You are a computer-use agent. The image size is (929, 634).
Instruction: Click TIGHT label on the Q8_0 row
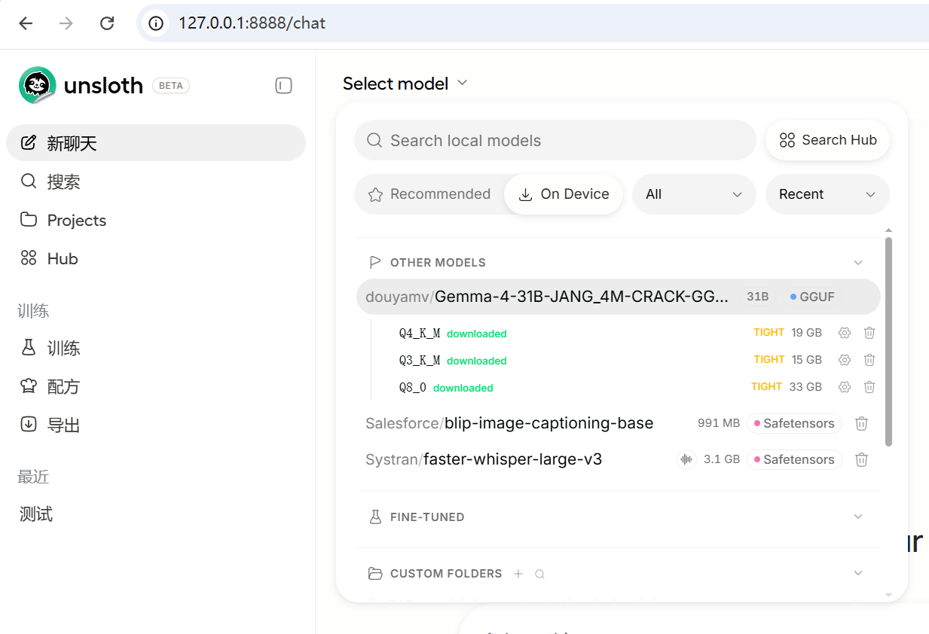[x=766, y=386]
